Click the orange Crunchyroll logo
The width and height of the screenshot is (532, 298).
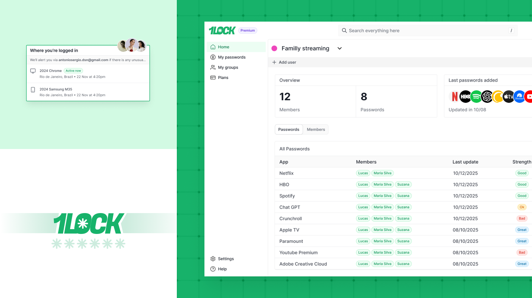click(x=498, y=97)
